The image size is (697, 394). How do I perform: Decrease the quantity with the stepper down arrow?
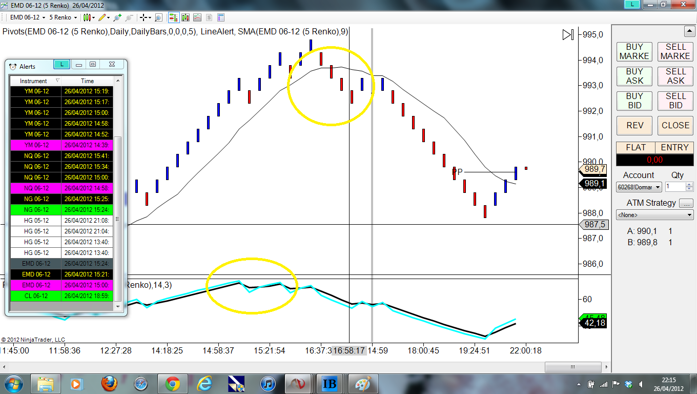point(689,189)
